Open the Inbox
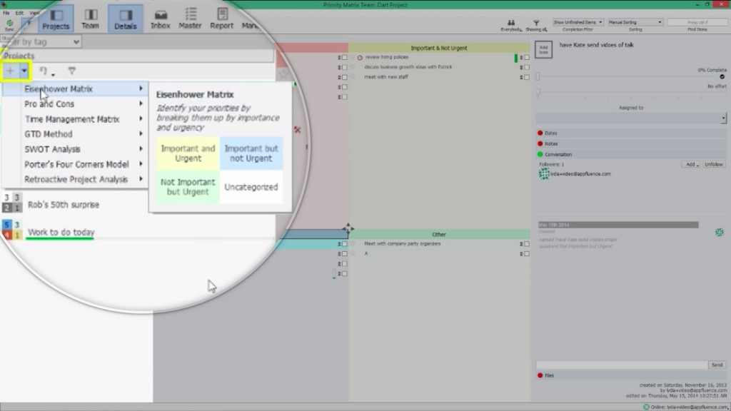 tap(161, 19)
